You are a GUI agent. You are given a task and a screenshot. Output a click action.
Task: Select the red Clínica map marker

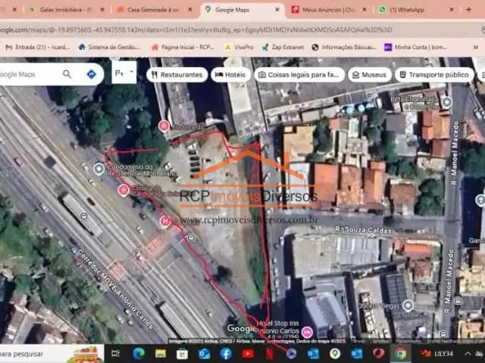pos(124,190)
